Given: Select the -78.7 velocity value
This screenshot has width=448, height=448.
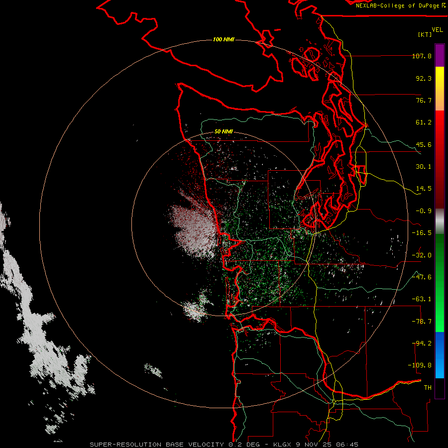Looking at the screenshot, I should pos(422,322).
